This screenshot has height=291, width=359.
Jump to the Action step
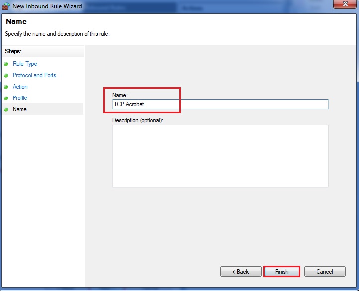pos(20,87)
